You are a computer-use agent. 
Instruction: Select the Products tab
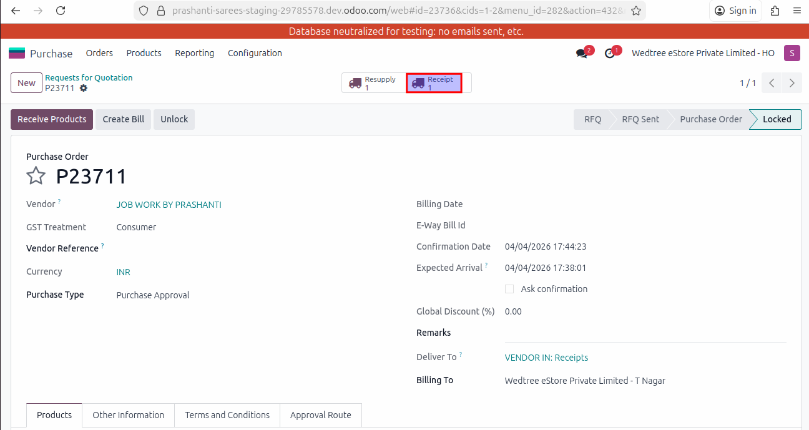(54, 415)
